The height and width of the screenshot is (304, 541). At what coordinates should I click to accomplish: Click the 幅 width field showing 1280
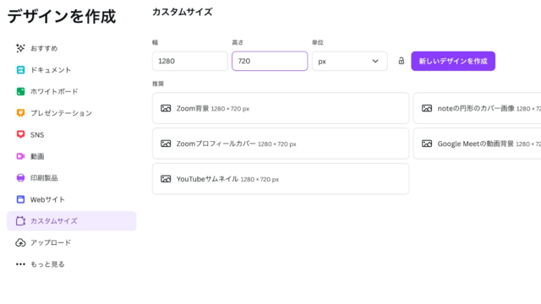189,61
